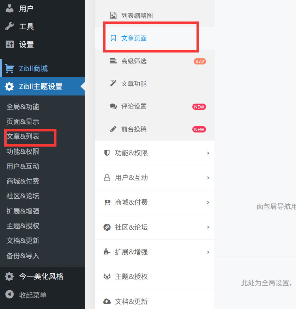Screen dimensions: 296x309
Task: Click the 功能&权限 shield icon
Action: [x=107, y=153]
